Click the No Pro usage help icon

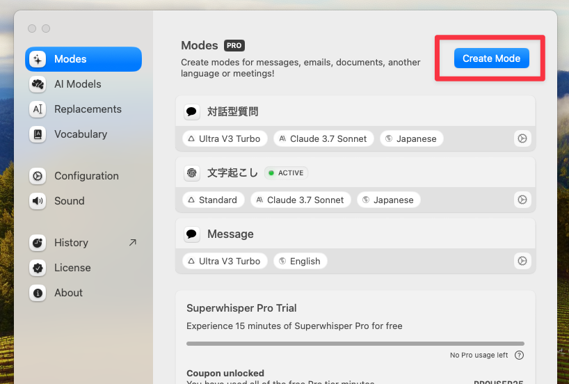[x=520, y=355]
